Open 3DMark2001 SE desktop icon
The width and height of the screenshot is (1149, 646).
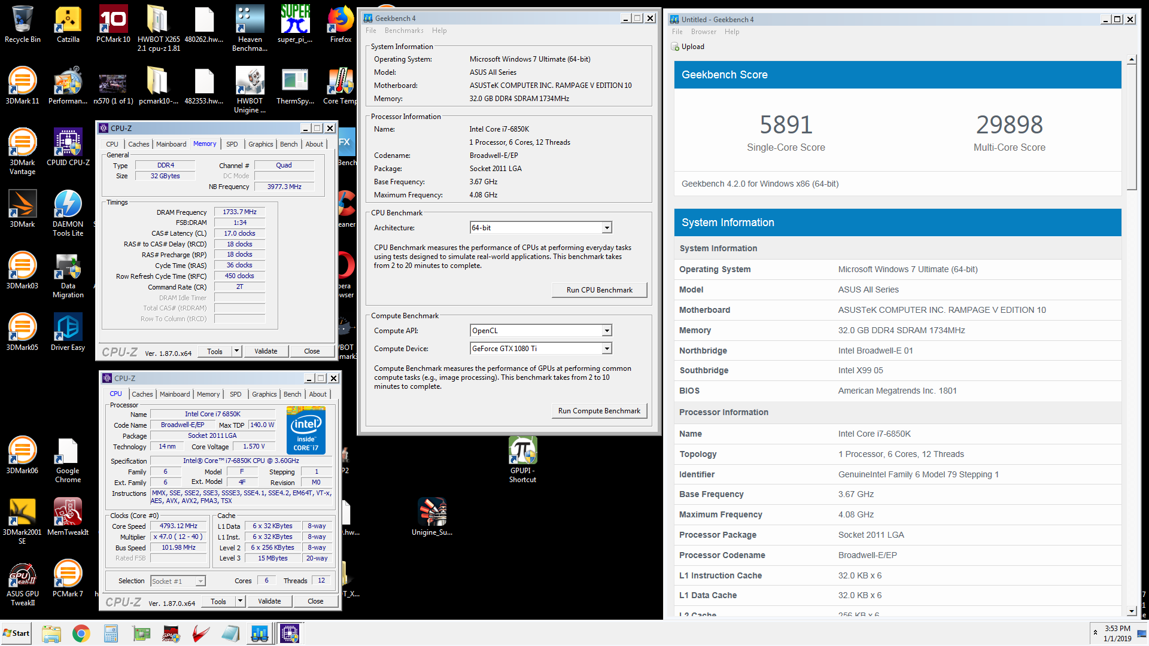click(x=23, y=521)
